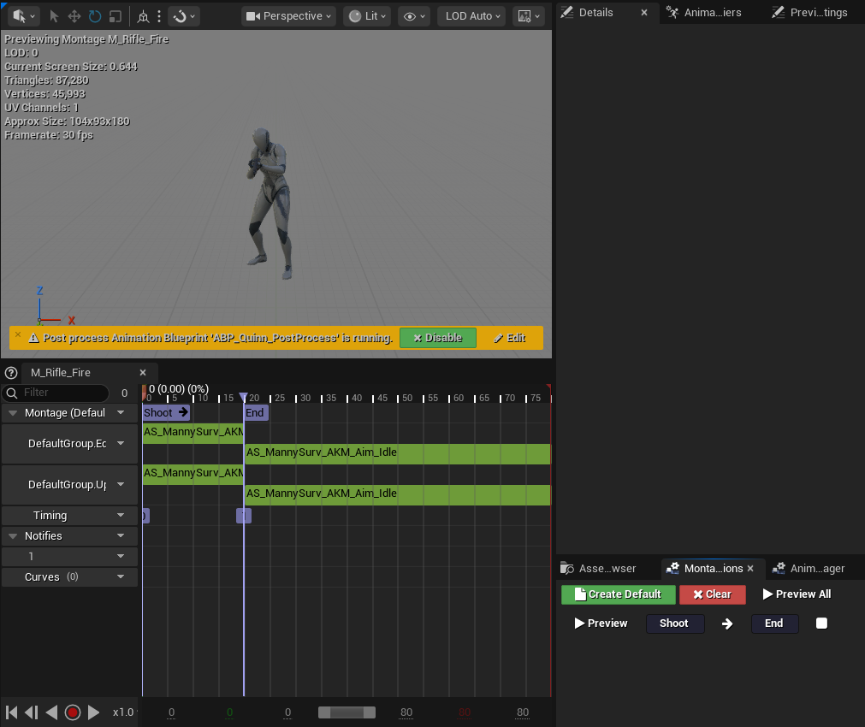Click the red record button

tap(72, 712)
